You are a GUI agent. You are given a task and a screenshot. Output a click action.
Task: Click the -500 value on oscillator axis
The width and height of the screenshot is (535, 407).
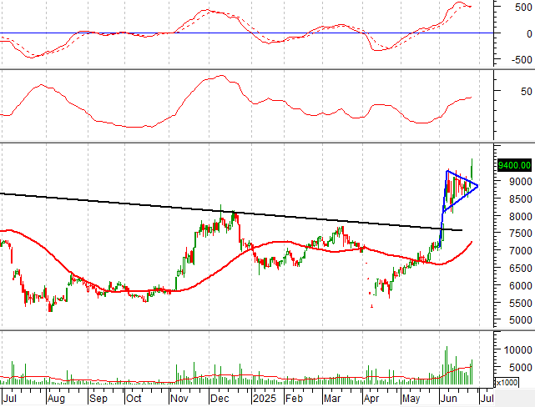point(522,60)
